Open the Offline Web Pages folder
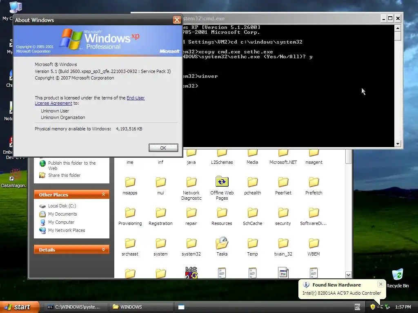418x313 pixels. point(222,188)
